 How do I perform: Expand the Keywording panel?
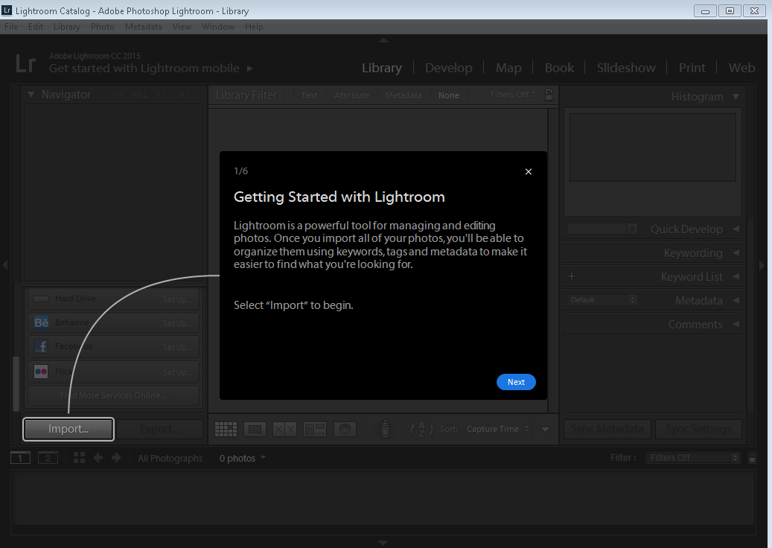(692, 253)
